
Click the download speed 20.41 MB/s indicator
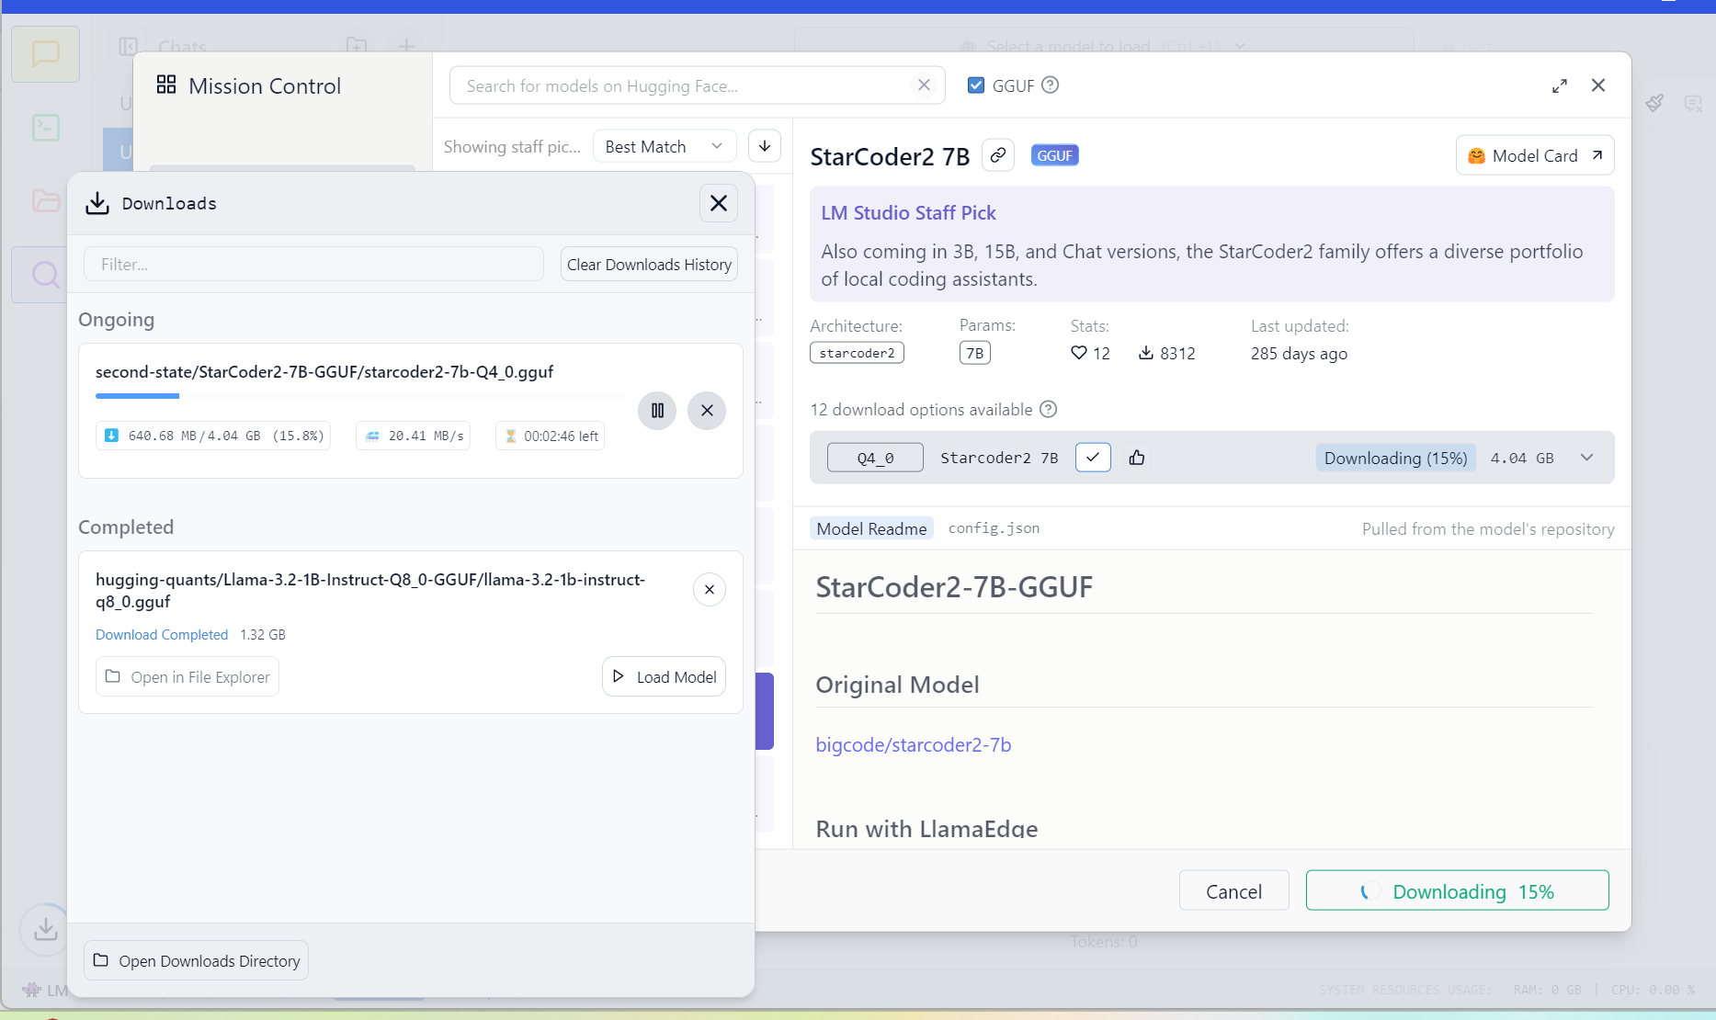(x=414, y=436)
